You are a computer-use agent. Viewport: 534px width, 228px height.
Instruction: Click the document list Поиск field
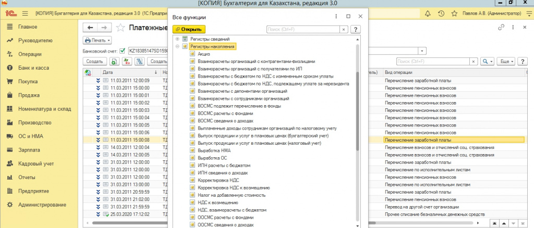[x=433, y=61]
